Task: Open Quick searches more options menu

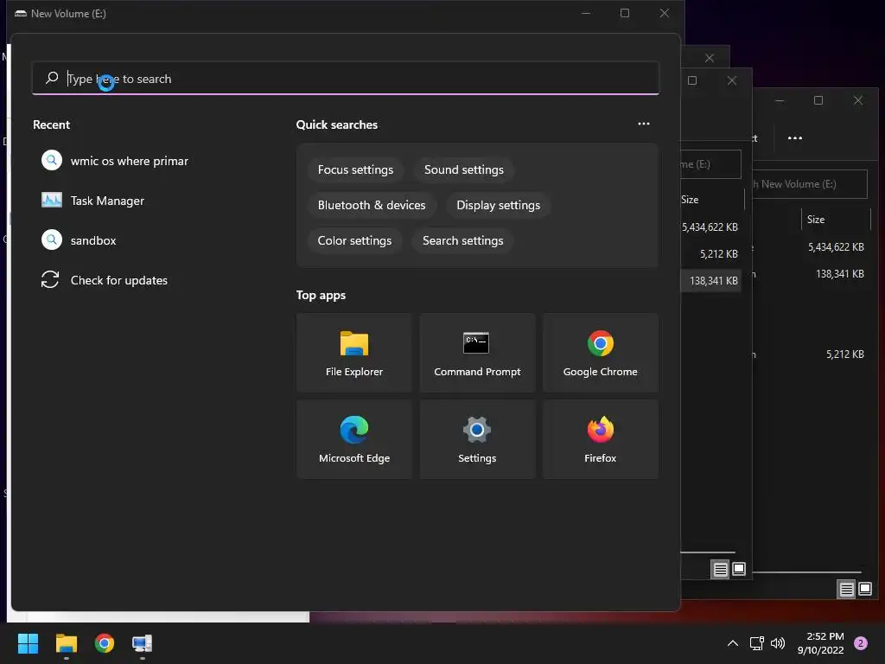Action: click(643, 124)
